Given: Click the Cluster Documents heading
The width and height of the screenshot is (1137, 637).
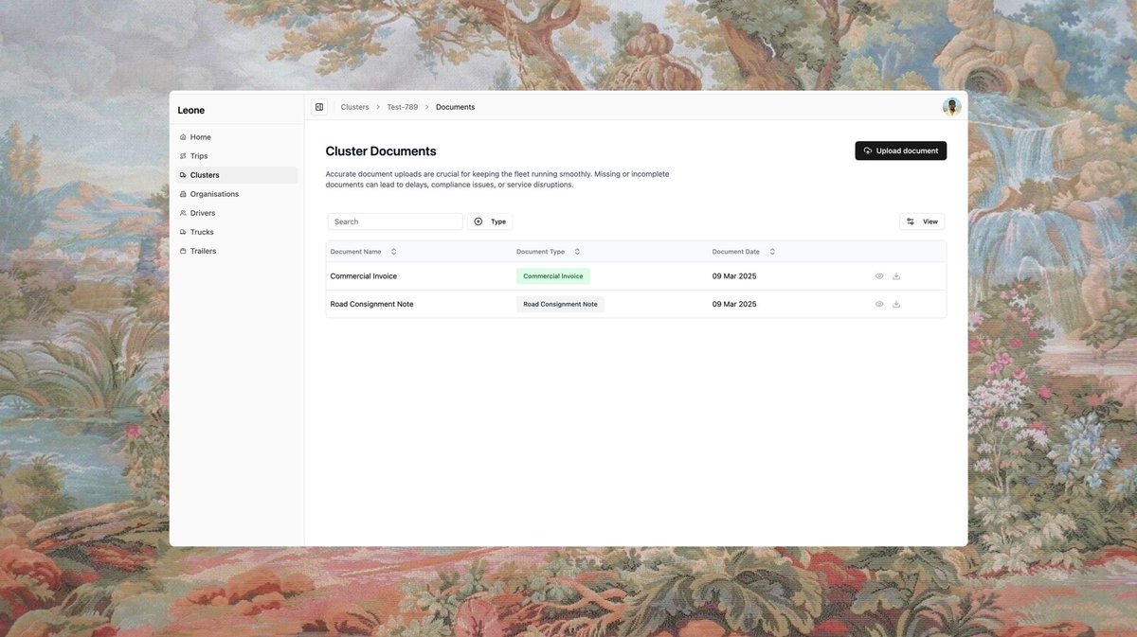Looking at the screenshot, I should (381, 151).
